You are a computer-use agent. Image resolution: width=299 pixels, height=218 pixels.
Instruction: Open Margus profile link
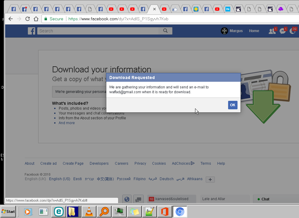(x=232, y=31)
